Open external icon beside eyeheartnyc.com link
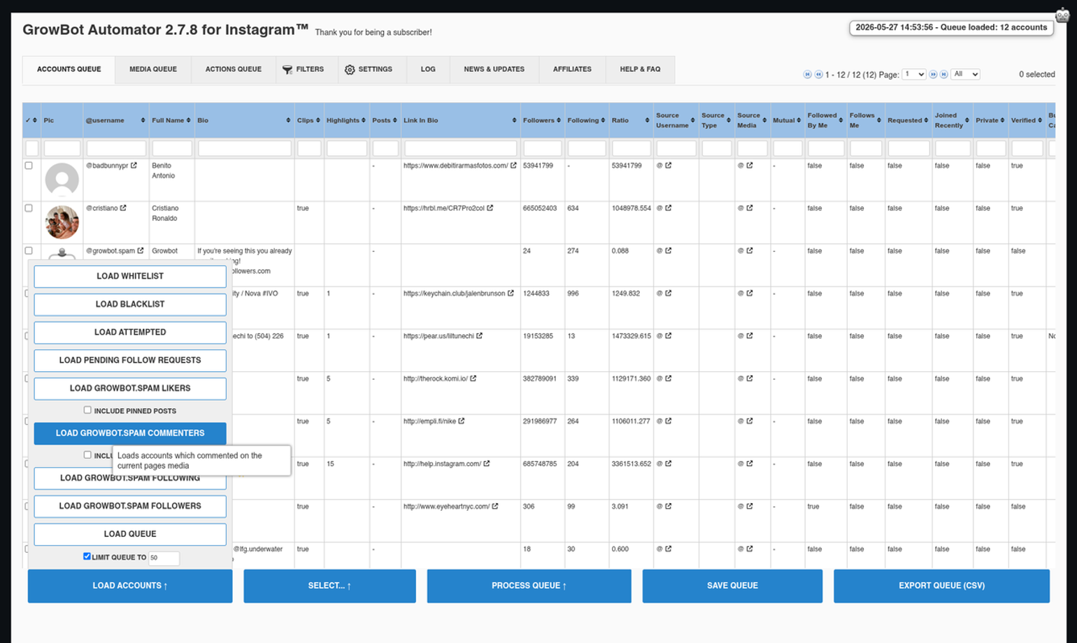 495,507
